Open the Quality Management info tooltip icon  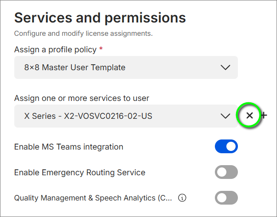click(x=182, y=198)
